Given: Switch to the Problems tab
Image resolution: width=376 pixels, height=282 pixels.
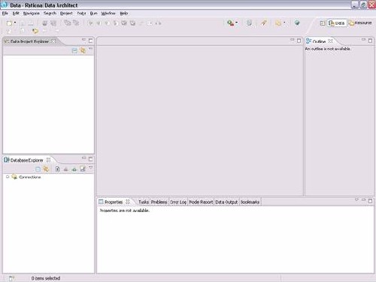Looking at the screenshot, I should coord(159,202).
